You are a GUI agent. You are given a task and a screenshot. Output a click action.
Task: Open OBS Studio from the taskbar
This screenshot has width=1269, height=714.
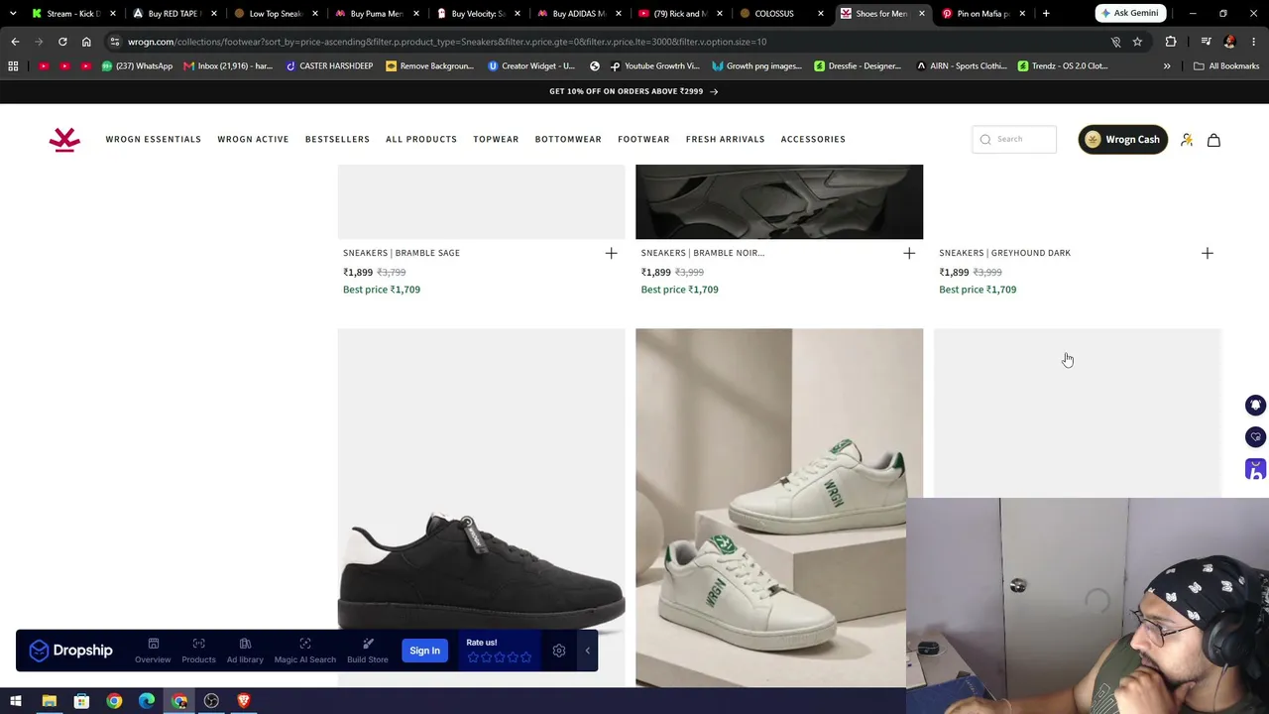tap(211, 701)
